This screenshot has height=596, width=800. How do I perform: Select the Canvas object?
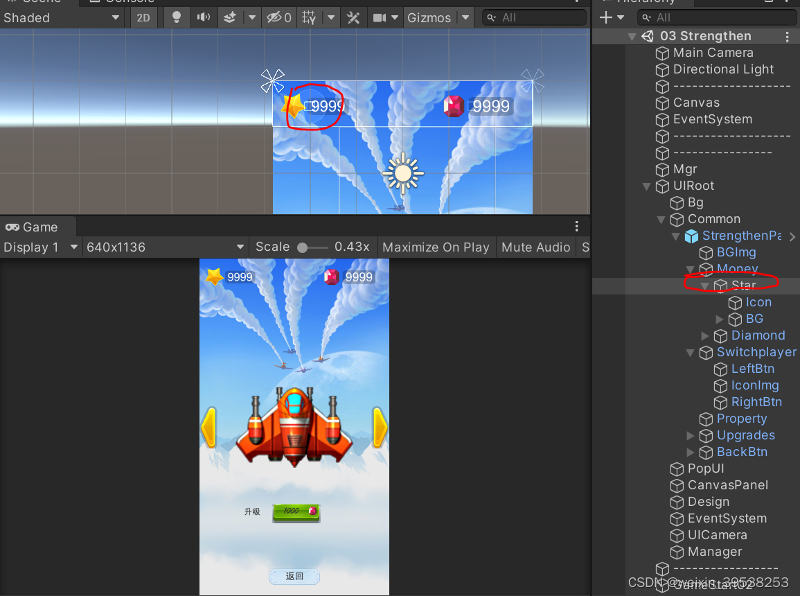(x=696, y=103)
